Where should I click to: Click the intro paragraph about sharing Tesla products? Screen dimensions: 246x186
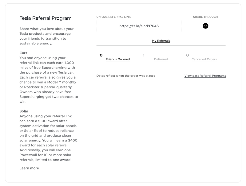47,36
